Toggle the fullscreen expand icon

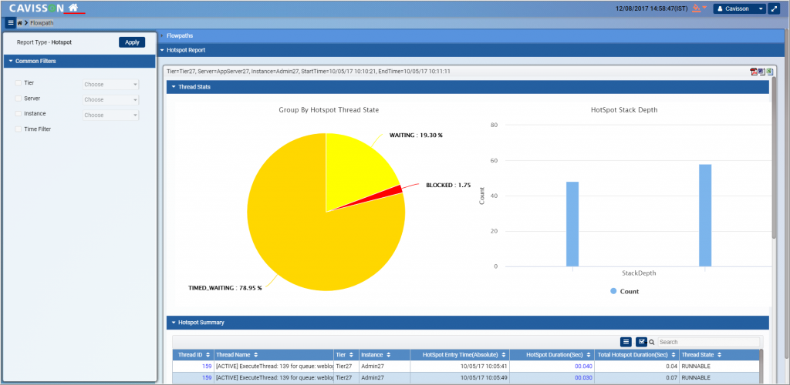pyautogui.click(x=775, y=8)
